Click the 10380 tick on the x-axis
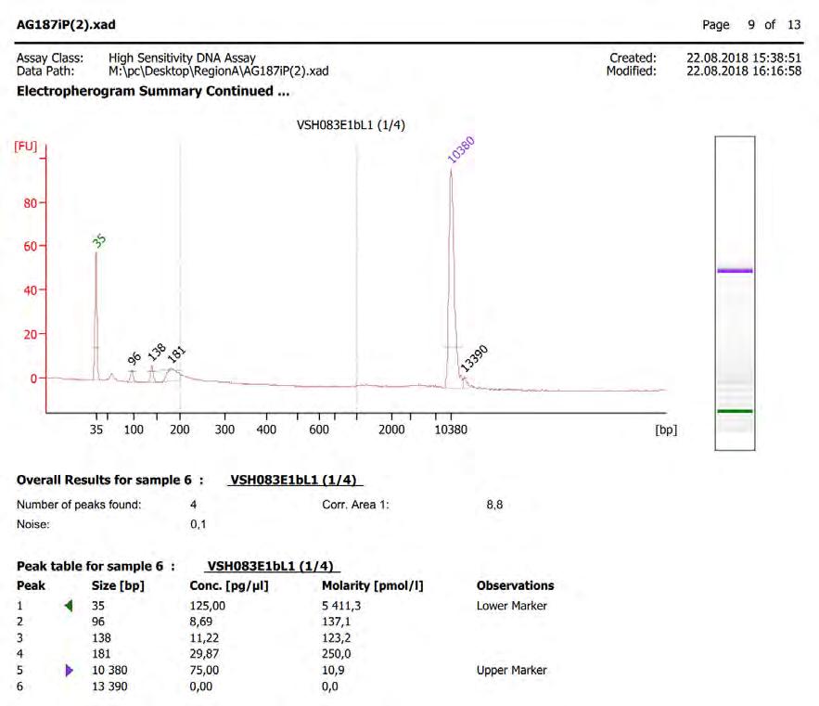Screen dimensions: 819x706 click(451, 430)
